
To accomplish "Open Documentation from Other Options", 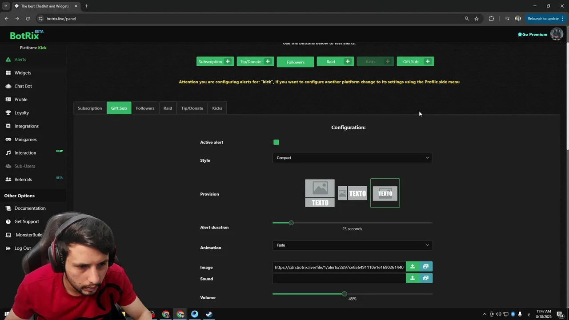I will 30,208.
